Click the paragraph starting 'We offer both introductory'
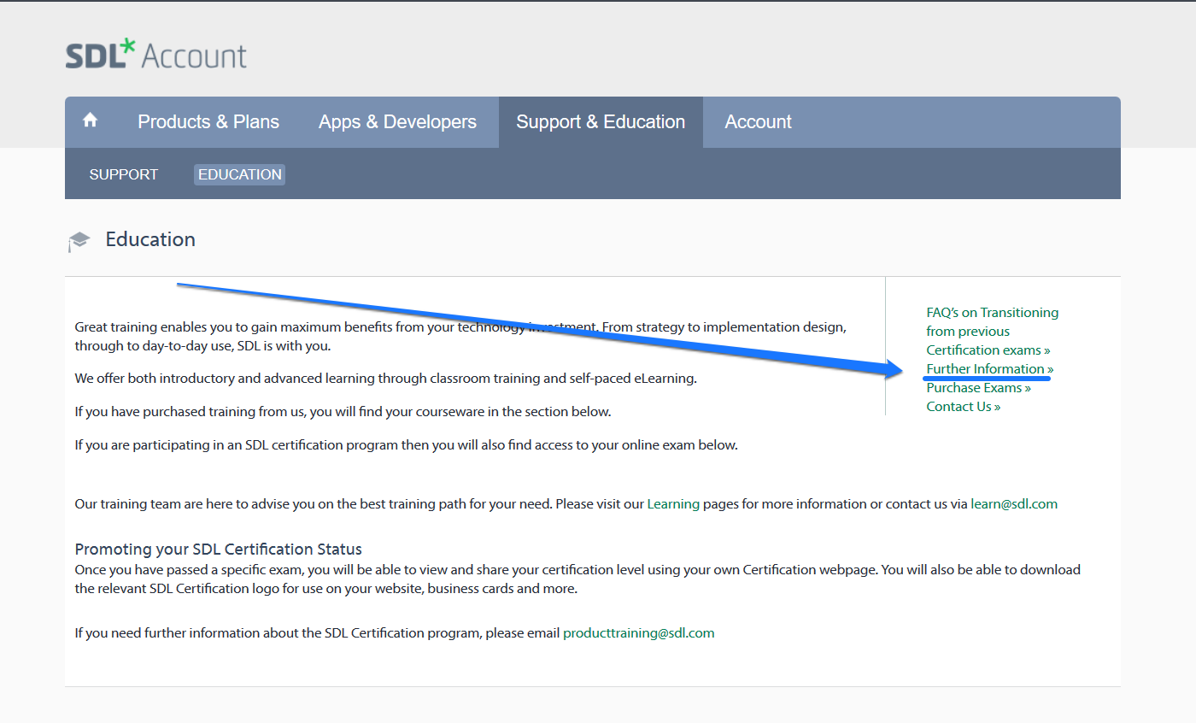Viewport: 1196px width, 723px height. click(x=385, y=378)
